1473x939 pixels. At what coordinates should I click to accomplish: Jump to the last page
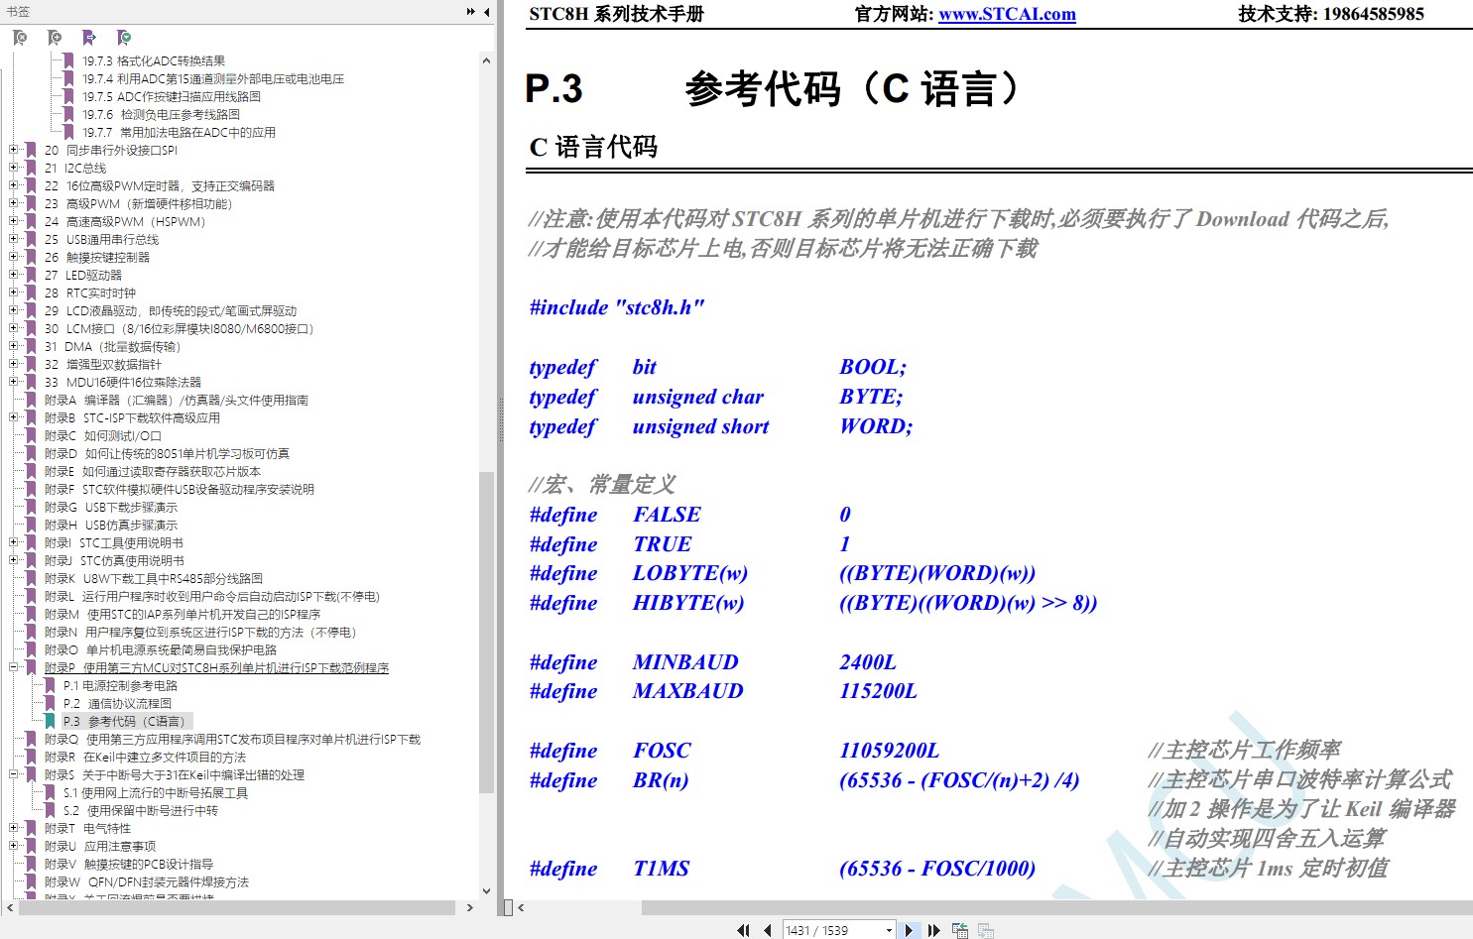(x=933, y=930)
